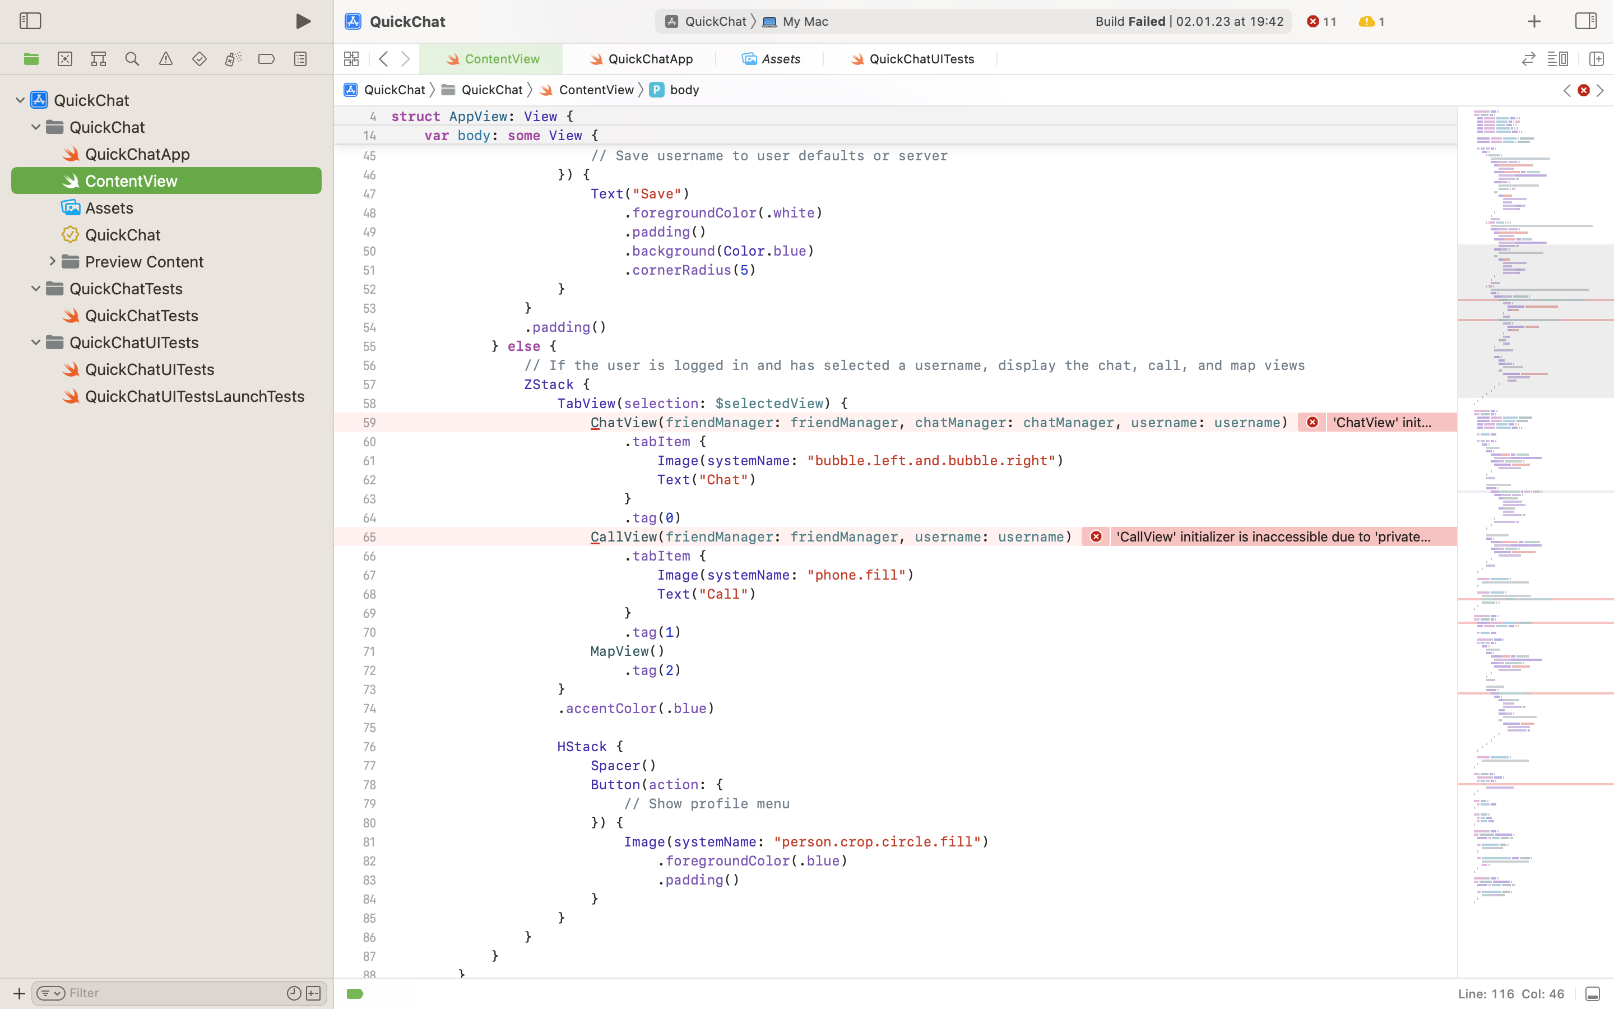Add a new file with plus button
The image size is (1614, 1009).
pos(18,993)
